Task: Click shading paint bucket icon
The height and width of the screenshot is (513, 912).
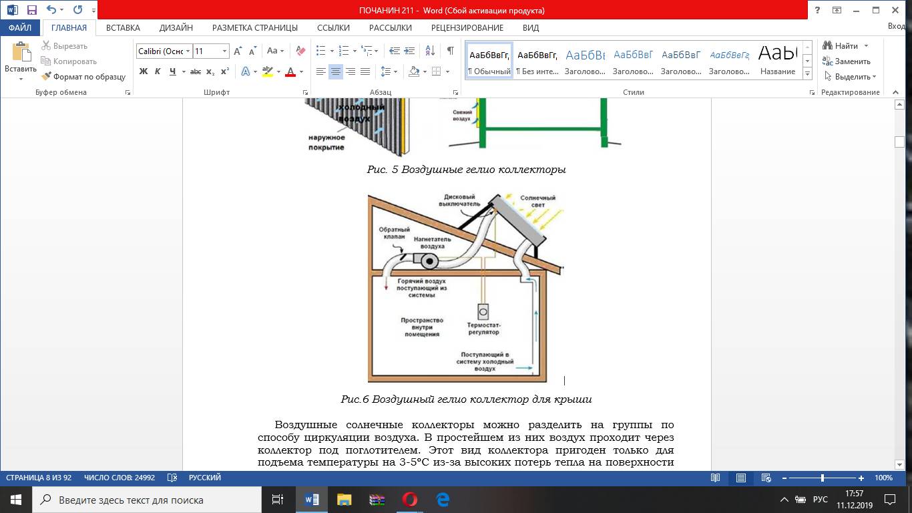Action: [x=414, y=71]
